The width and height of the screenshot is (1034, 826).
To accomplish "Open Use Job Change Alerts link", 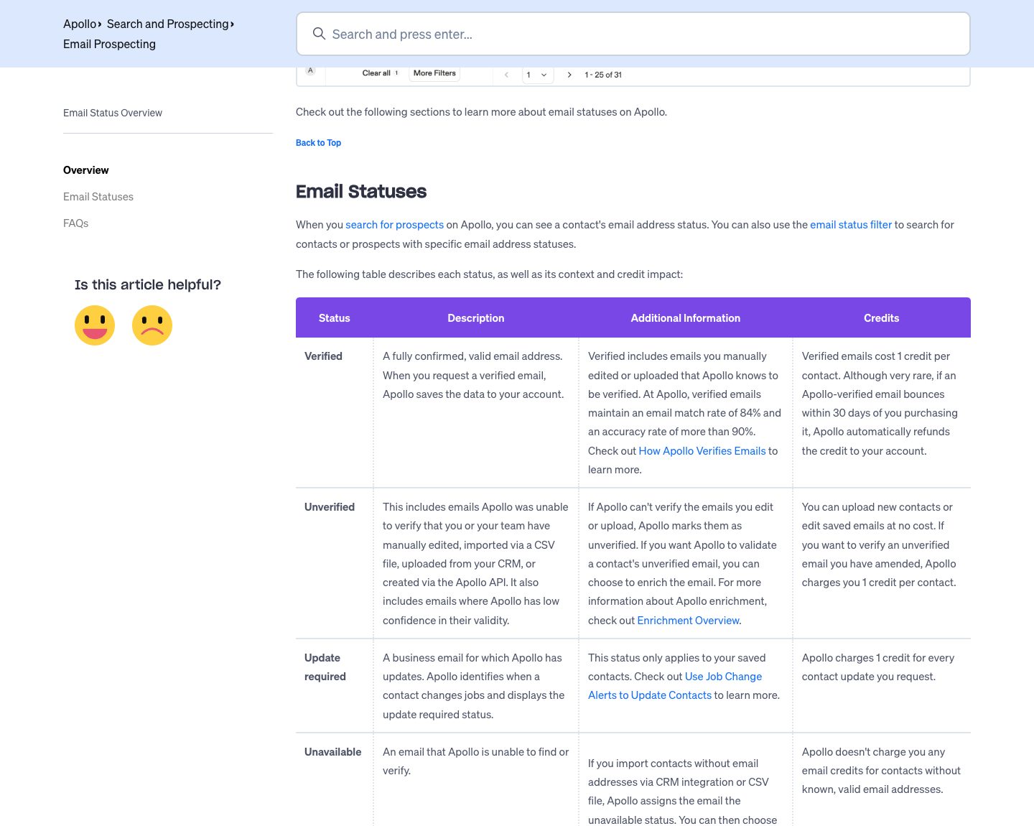I will click(x=675, y=686).
